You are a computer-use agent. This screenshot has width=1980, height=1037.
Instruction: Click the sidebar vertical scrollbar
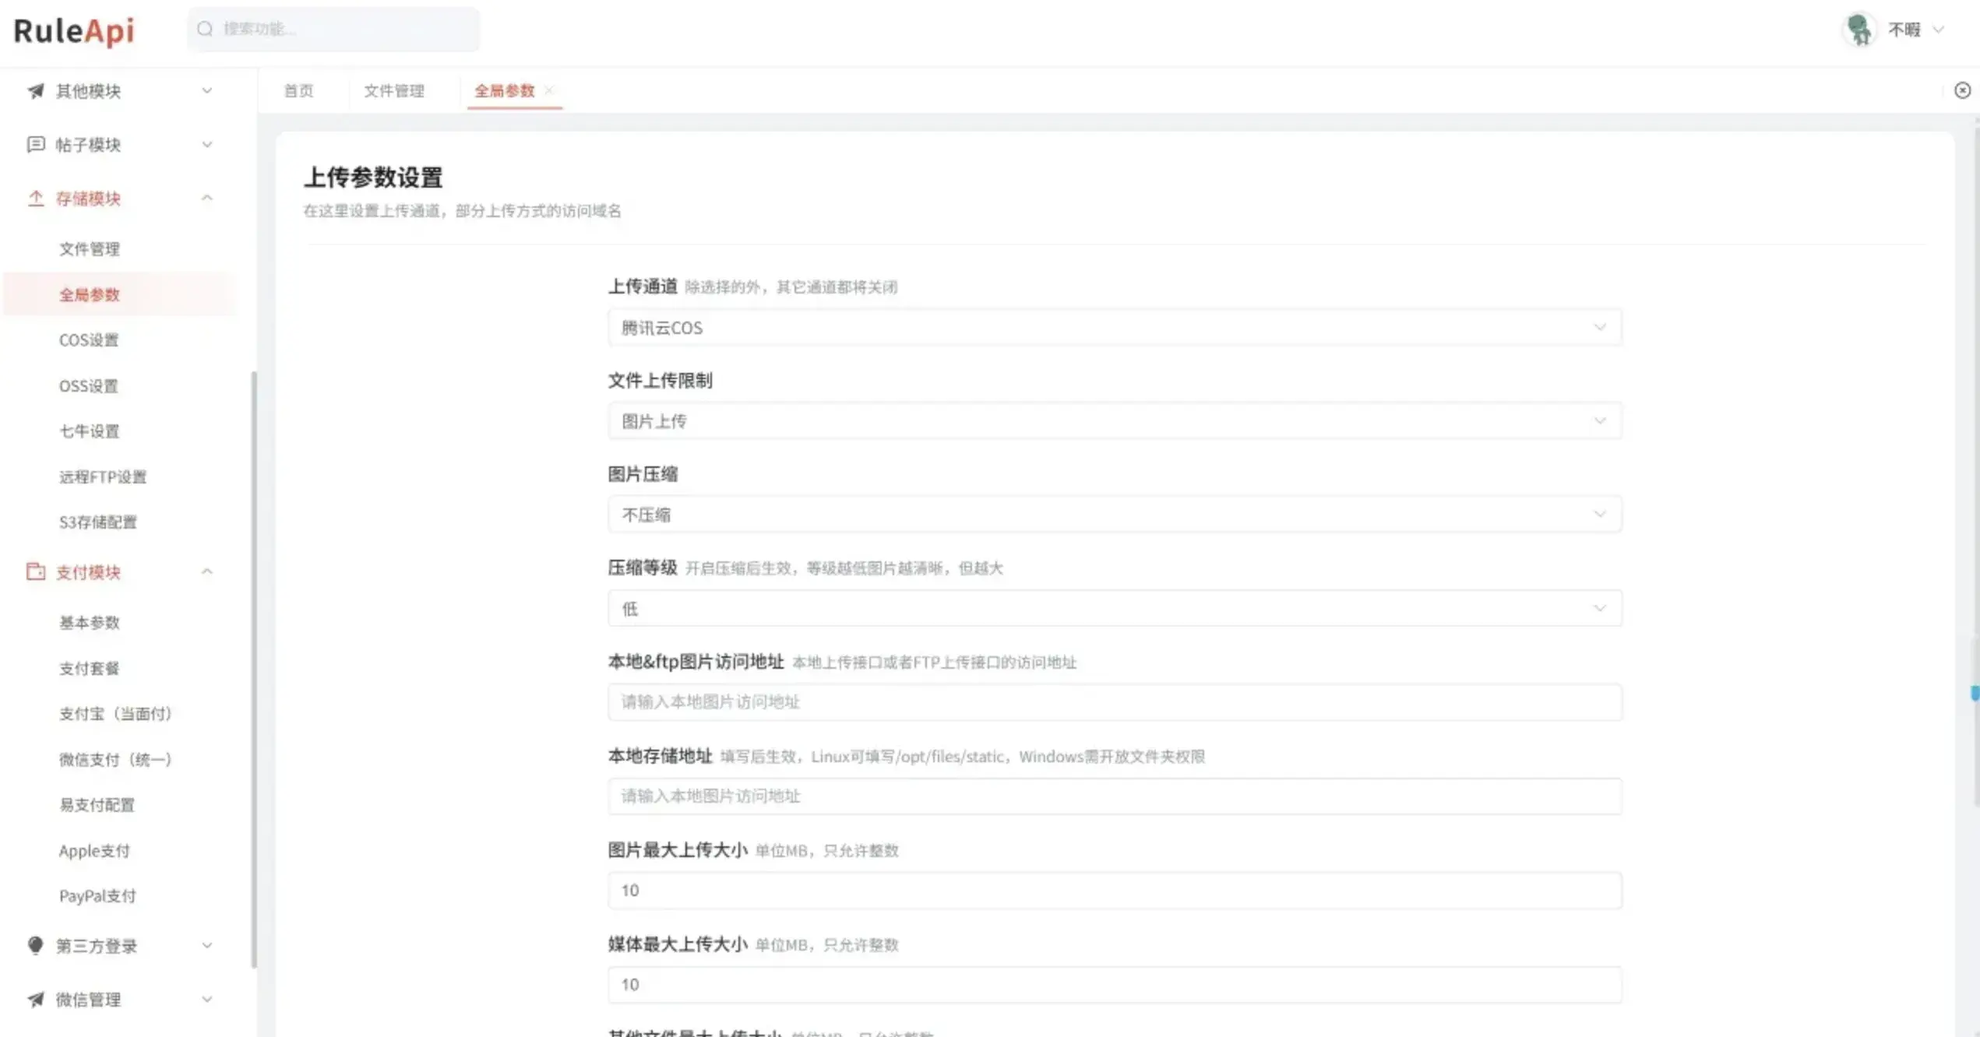click(x=254, y=670)
